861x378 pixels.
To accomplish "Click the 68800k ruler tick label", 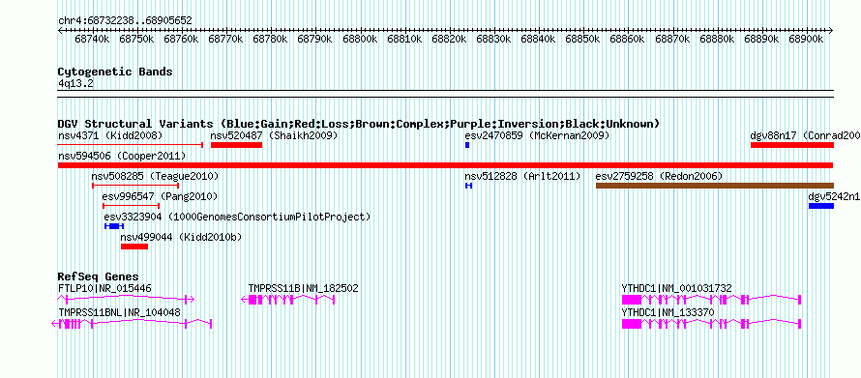I will click(x=359, y=40).
